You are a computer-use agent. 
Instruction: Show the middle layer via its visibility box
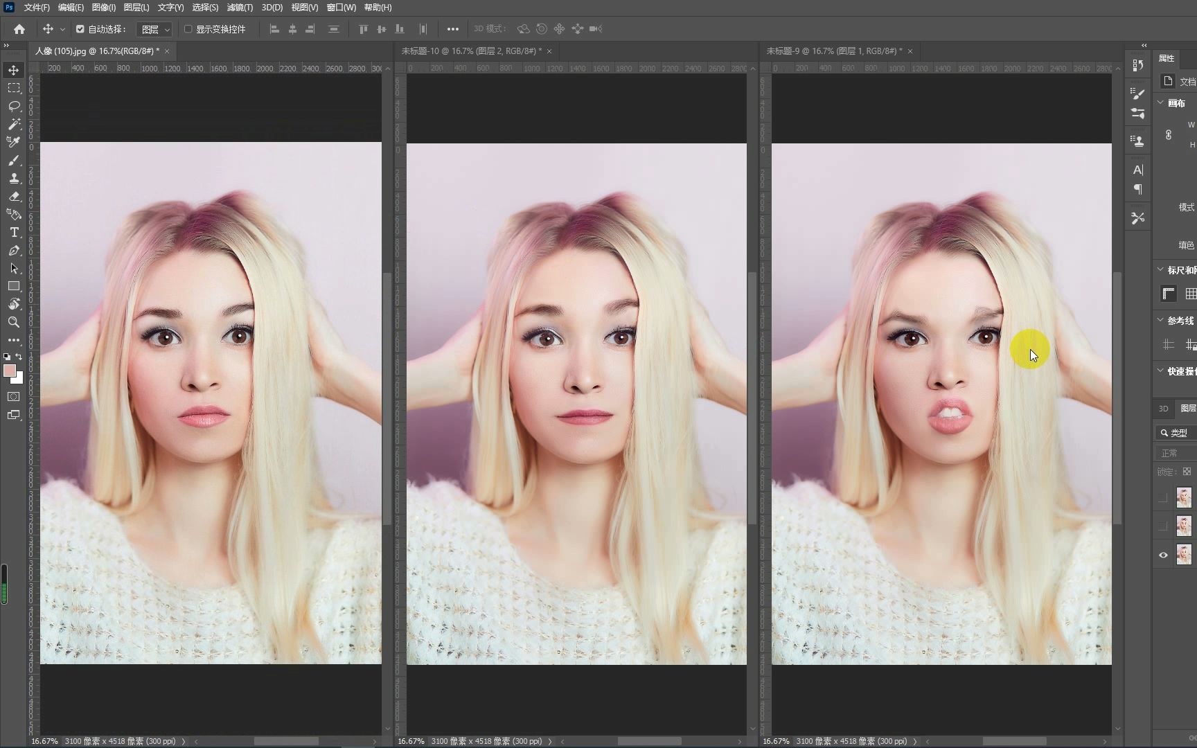1163,526
